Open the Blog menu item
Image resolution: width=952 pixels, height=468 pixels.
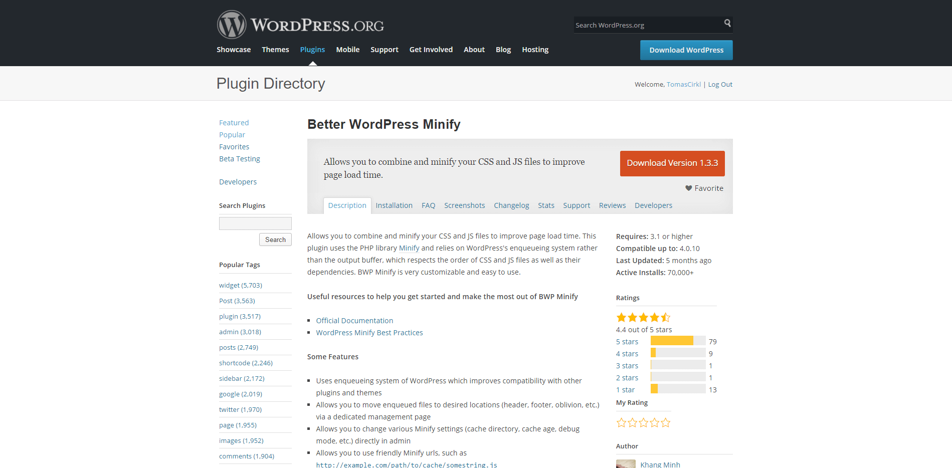tap(503, 50)
